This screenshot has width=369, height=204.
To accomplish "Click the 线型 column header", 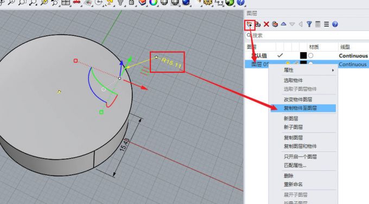I will pos(345,47).
